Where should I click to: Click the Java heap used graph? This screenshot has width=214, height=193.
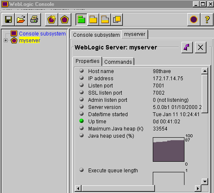(168, 150)
